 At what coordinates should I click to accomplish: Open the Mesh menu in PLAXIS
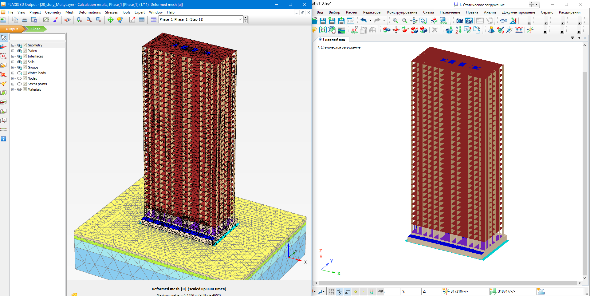coord(70,12)
